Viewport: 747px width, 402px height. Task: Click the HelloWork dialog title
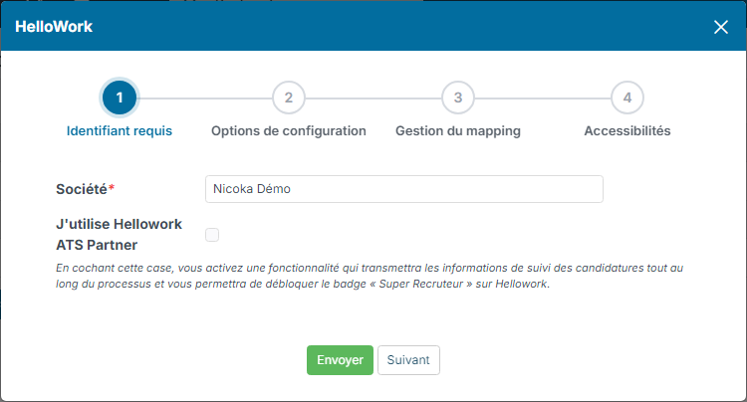pyautogui.click(x=54, y=27)
